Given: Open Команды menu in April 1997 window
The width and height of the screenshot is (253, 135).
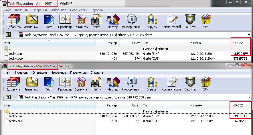Looking at the screenshot, I should click(x=22, y=10).
